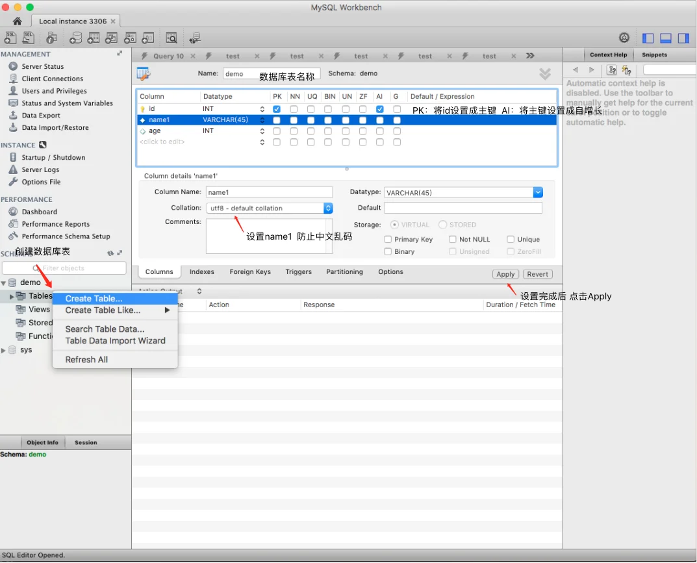Screen dimensions: 697x563
Task: Open the Snippets tab
Action: click(x=654, y=55)
